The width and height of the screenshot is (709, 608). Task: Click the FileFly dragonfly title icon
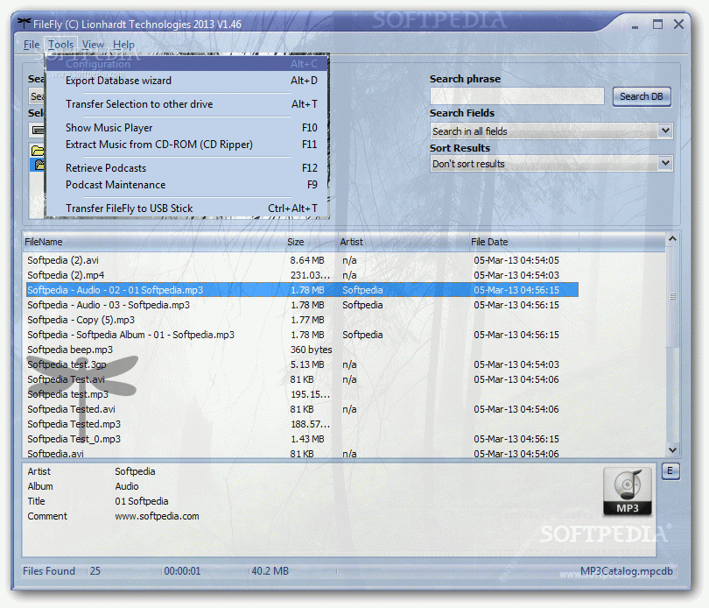pyautogui.click(x=24, y=23)
